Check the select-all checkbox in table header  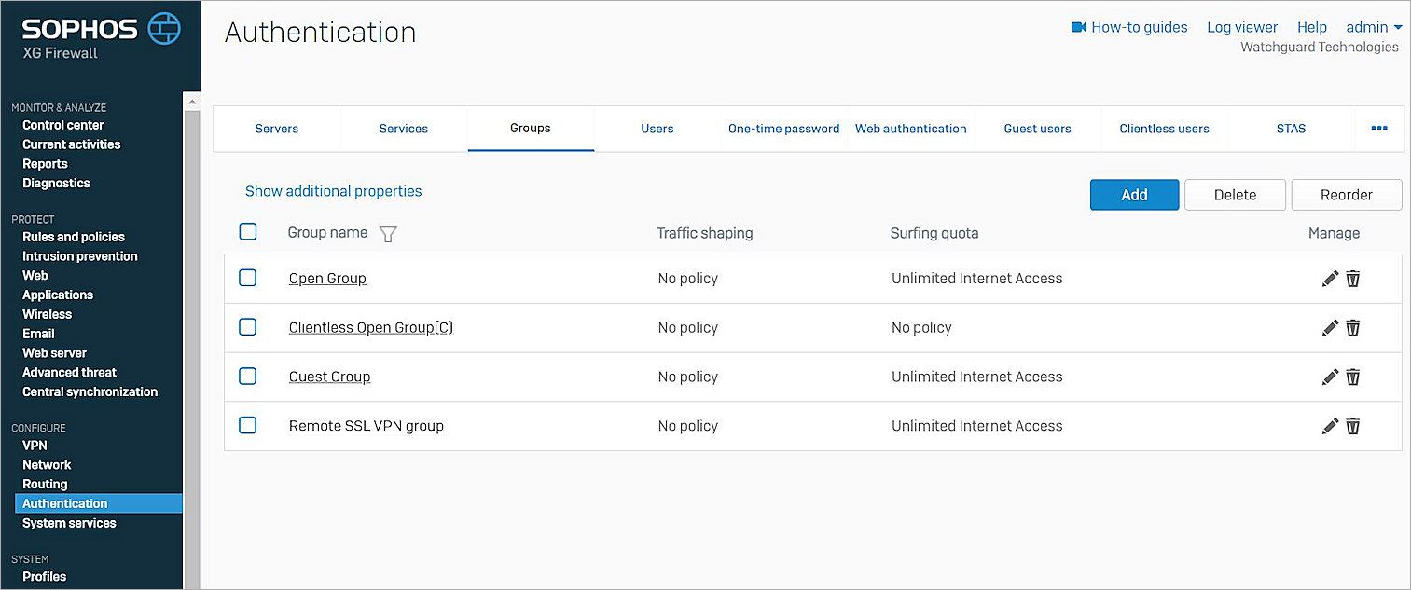pyautogui.click(x=248, y=231)
